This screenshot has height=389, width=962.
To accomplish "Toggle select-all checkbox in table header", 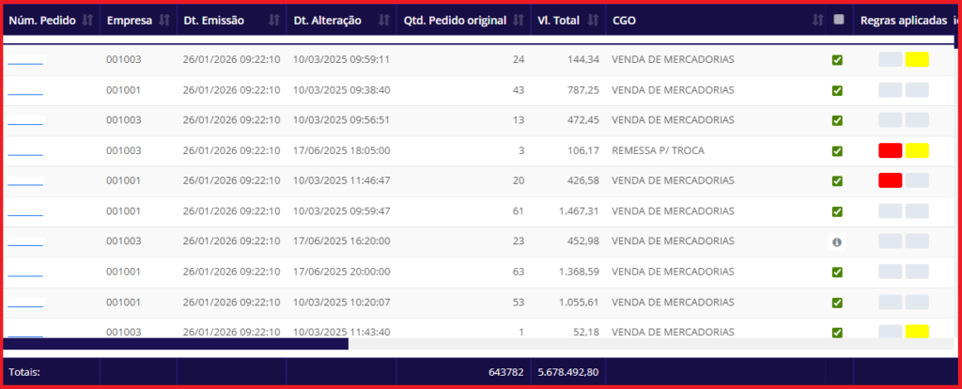I will point(839,19).
